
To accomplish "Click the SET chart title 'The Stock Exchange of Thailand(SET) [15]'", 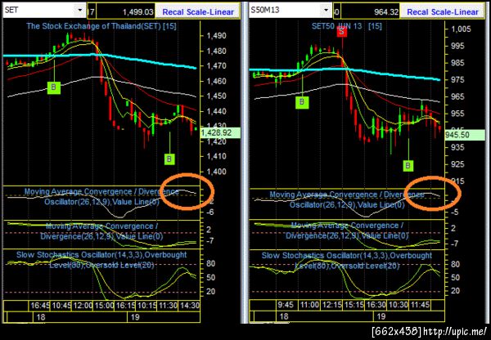I will (101, 26).
